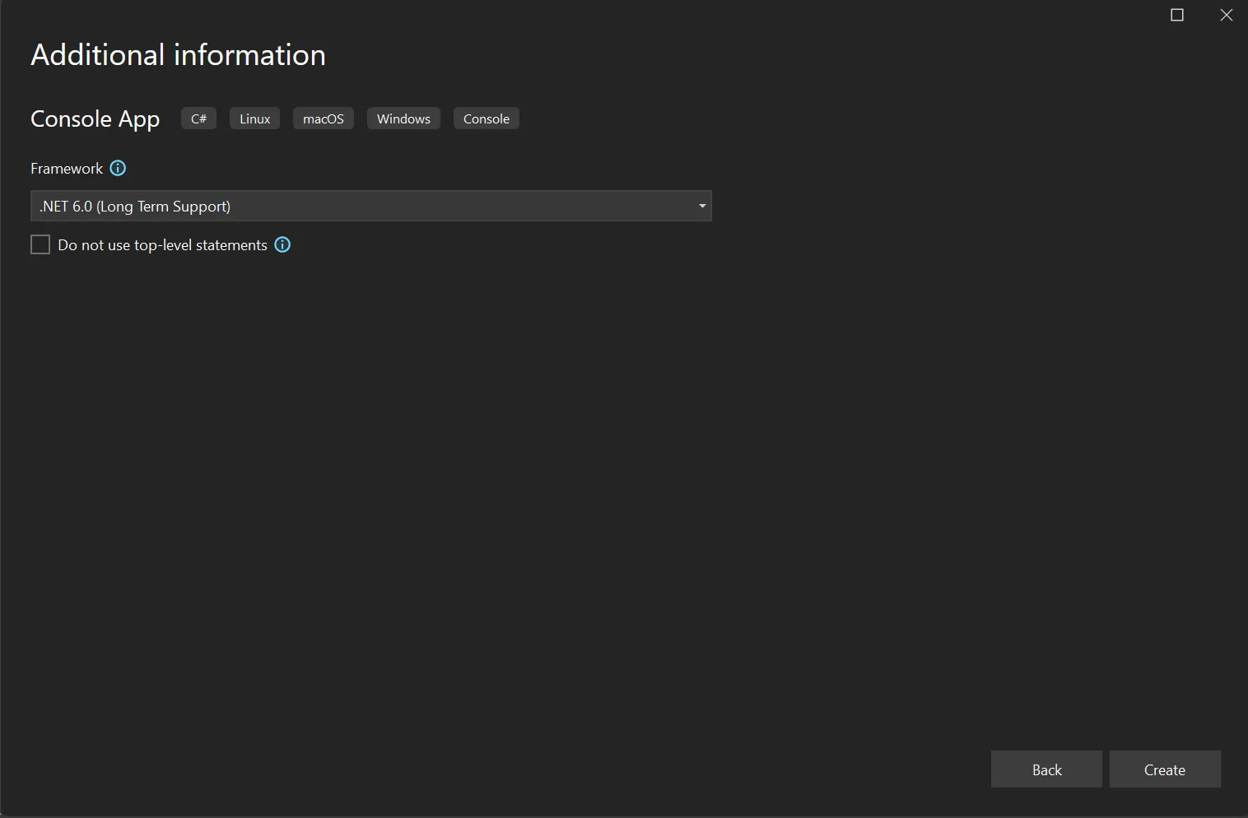Enable 'Do not use top-level statements' checkbox
Image resolution: width=1248 pixels, height=818 pixels.
(x=40, y=244)
